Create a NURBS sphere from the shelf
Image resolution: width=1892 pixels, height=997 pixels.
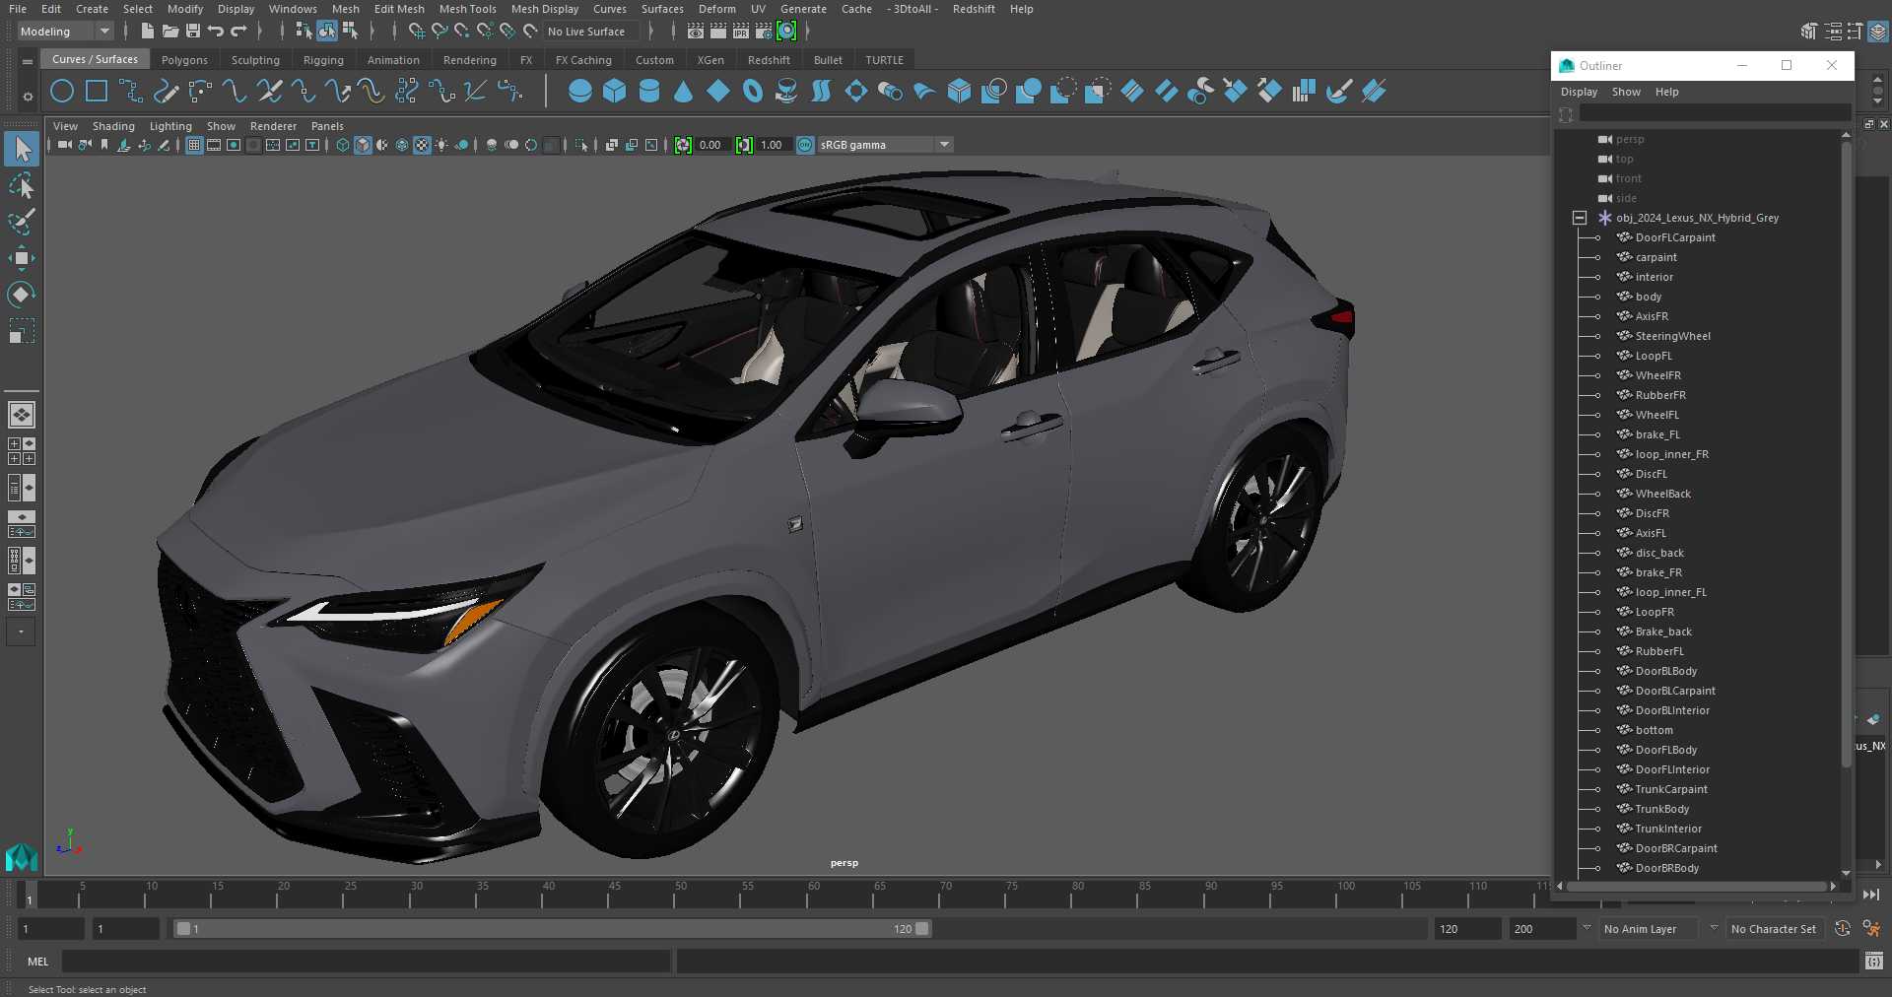click(580, 92)
